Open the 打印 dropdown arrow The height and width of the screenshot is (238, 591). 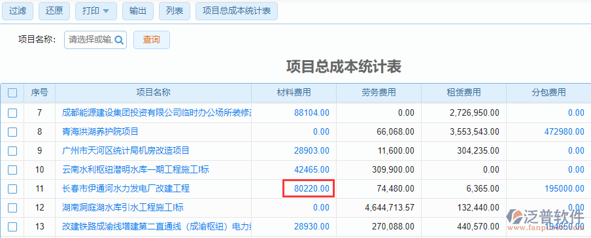point(107,11)
